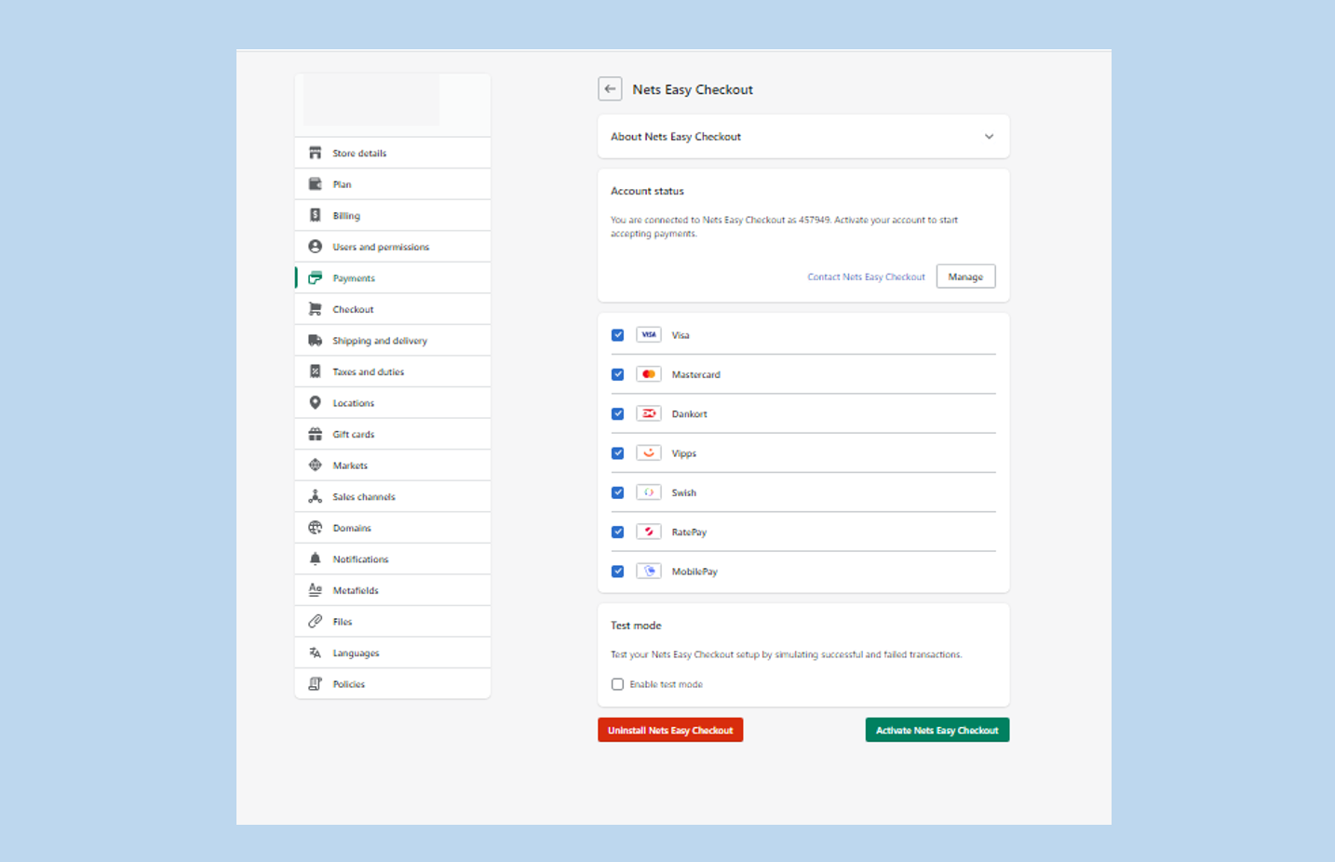The width and height of the screenshot is (1335, 862).
Task: Click the Users and permissions person icon
Action: pos(316,247)
